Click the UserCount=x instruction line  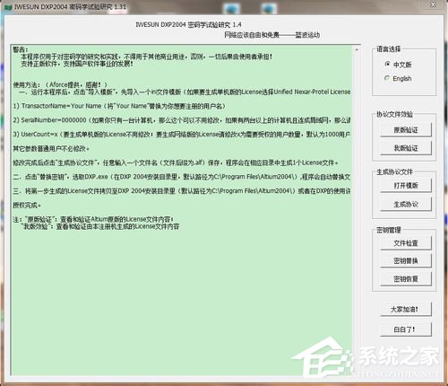click(x=182, y=134)
